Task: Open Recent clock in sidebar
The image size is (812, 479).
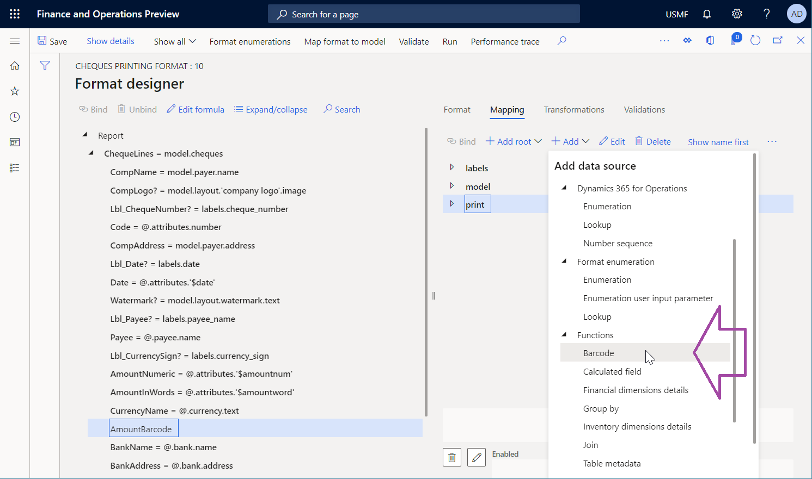Action: (x=15, y=117)
